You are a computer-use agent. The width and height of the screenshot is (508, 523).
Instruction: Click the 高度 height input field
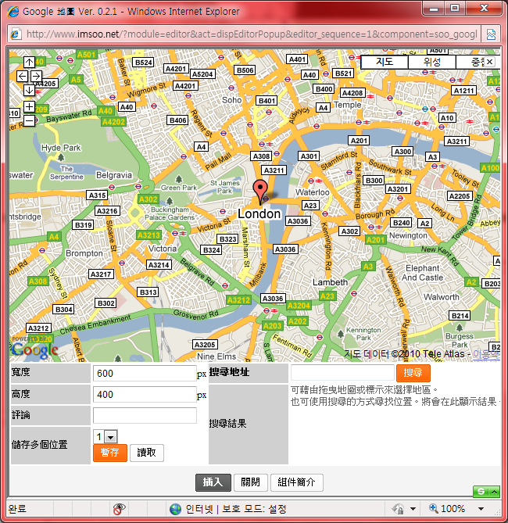145,395
